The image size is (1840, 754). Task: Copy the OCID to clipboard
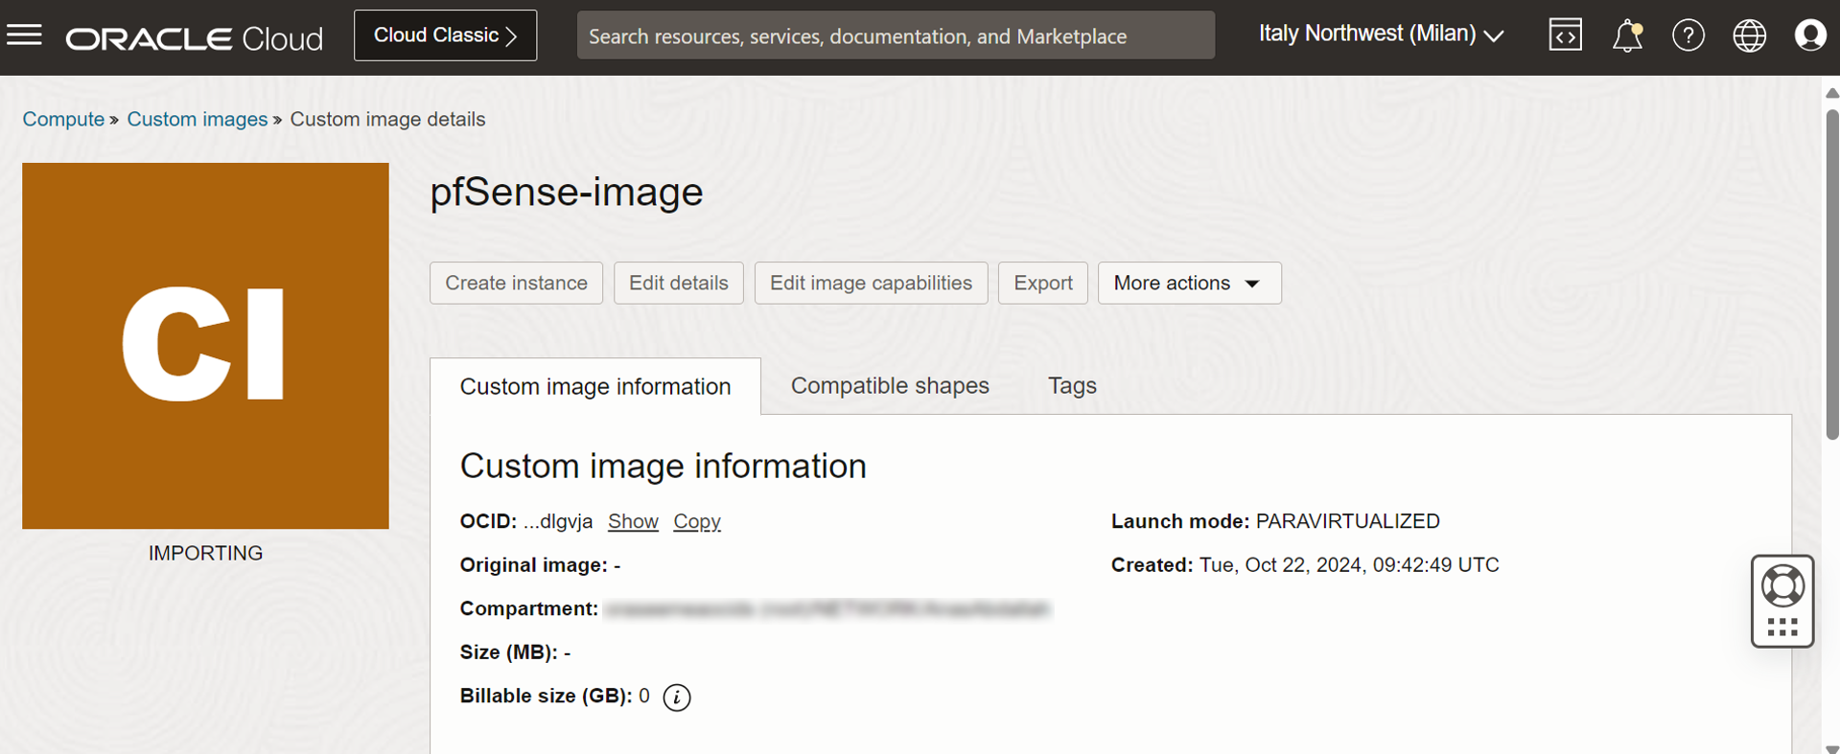click(x=696, y=521)
